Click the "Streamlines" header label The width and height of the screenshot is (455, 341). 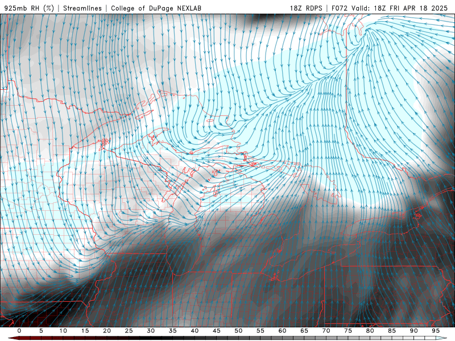click(x=82, y=8)
